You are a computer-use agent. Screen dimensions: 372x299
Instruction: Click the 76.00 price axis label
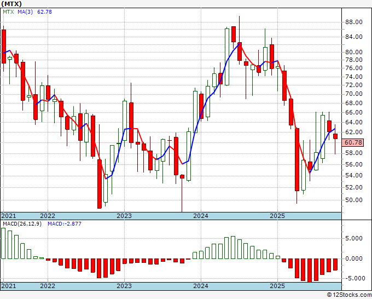click(x=353, y=68)
